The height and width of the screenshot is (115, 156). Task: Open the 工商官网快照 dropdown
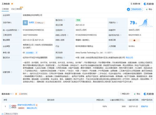[x=135, y=9]
